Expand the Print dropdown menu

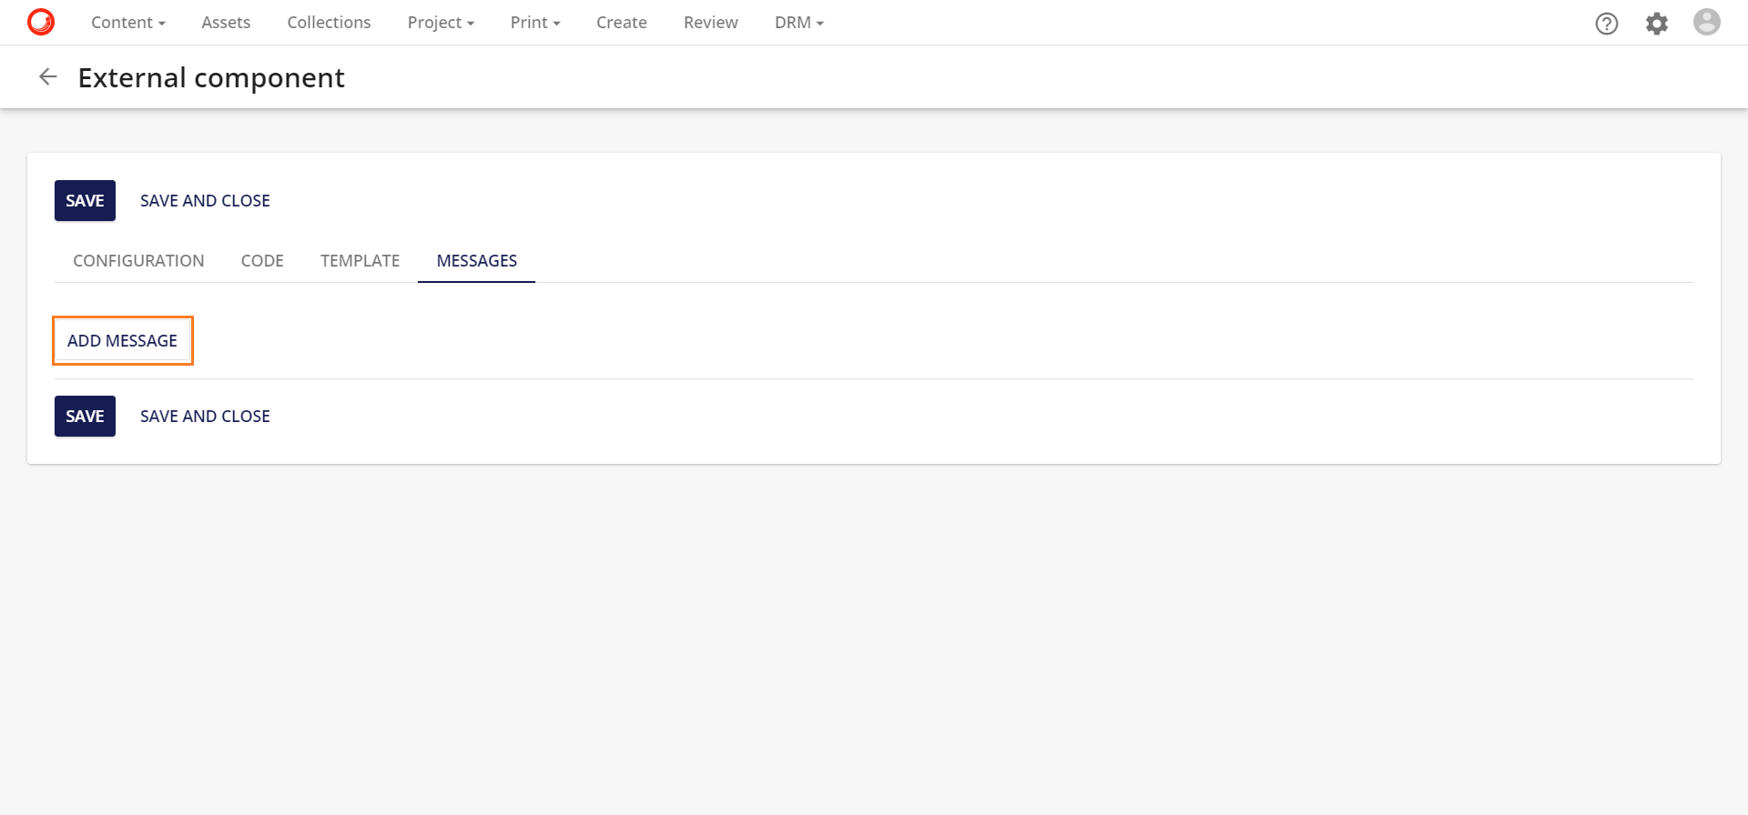[535, 23]
